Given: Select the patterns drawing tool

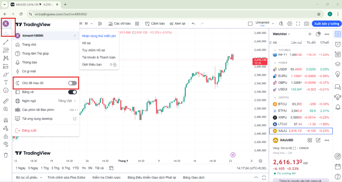Looking at the screenshot, I should 6,58.
